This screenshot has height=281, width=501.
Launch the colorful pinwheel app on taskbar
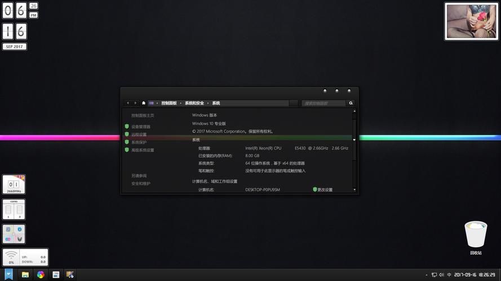coord(41,275)
